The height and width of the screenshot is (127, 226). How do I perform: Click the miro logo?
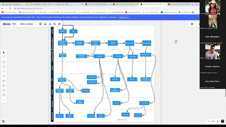pyautogui.click(x=6, y=24)
